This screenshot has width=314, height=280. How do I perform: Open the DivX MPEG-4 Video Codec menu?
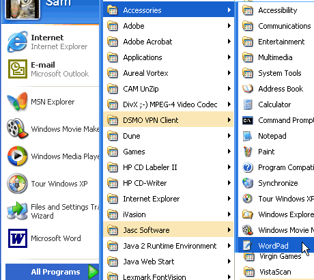[x=169, y=104]
